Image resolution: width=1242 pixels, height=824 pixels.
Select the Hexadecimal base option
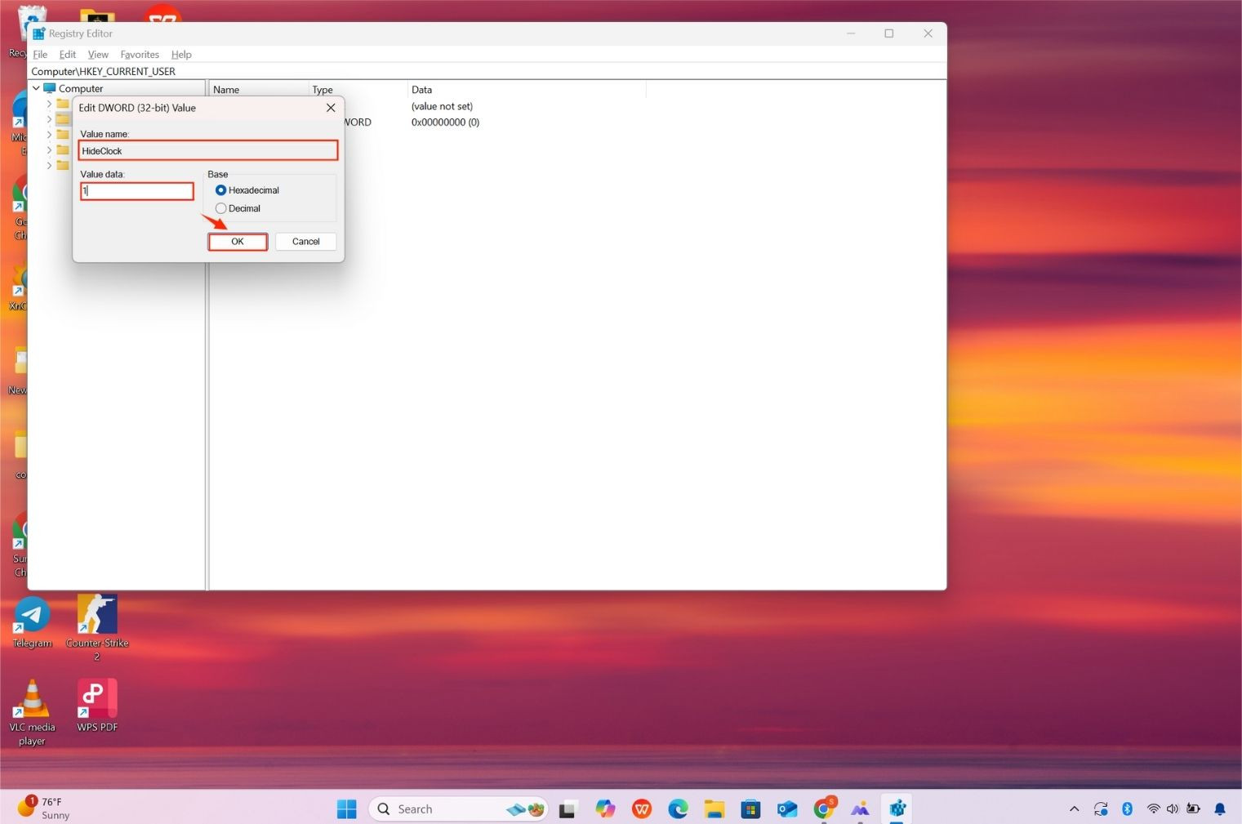click(220, 189)
